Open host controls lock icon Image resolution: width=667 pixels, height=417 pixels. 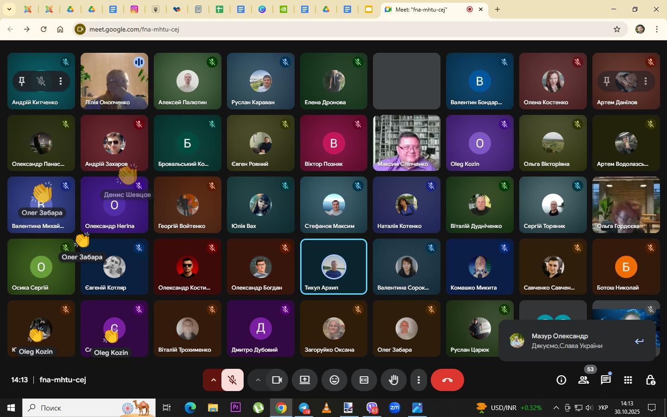point(650,380)
